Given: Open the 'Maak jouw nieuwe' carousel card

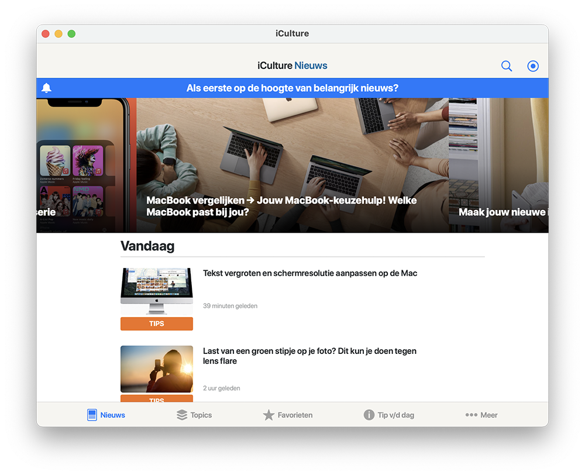Looking at the screenshot, I should (x=498, y=166).
